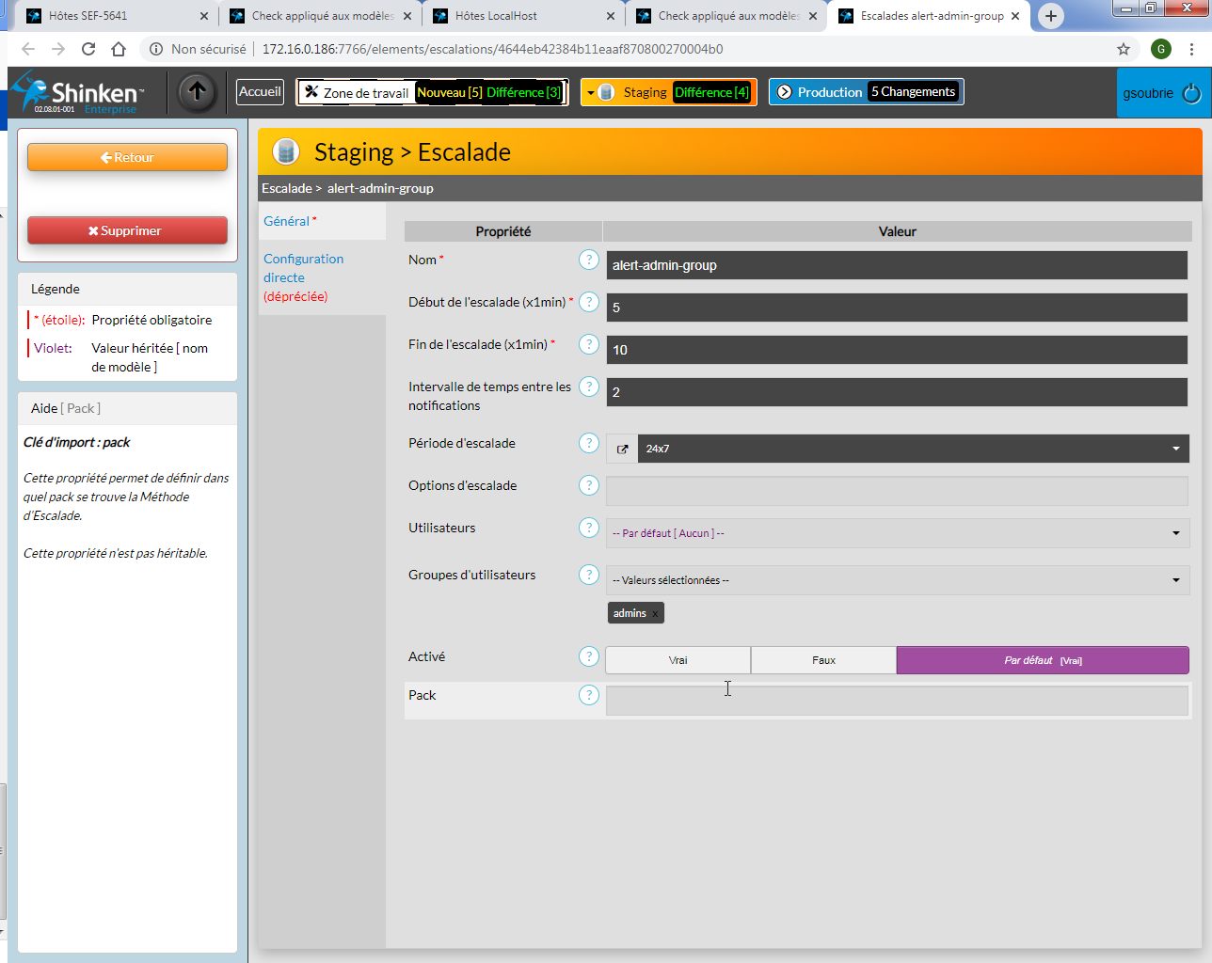Click the red Supprimer button
Screen dimensions: 1212x963
(x=127, y=230)
